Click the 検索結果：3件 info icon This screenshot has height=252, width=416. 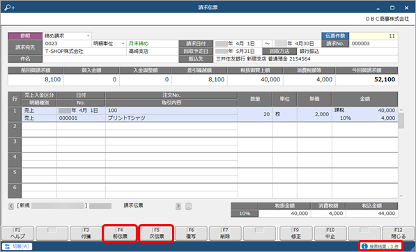(x=364, y=246)
